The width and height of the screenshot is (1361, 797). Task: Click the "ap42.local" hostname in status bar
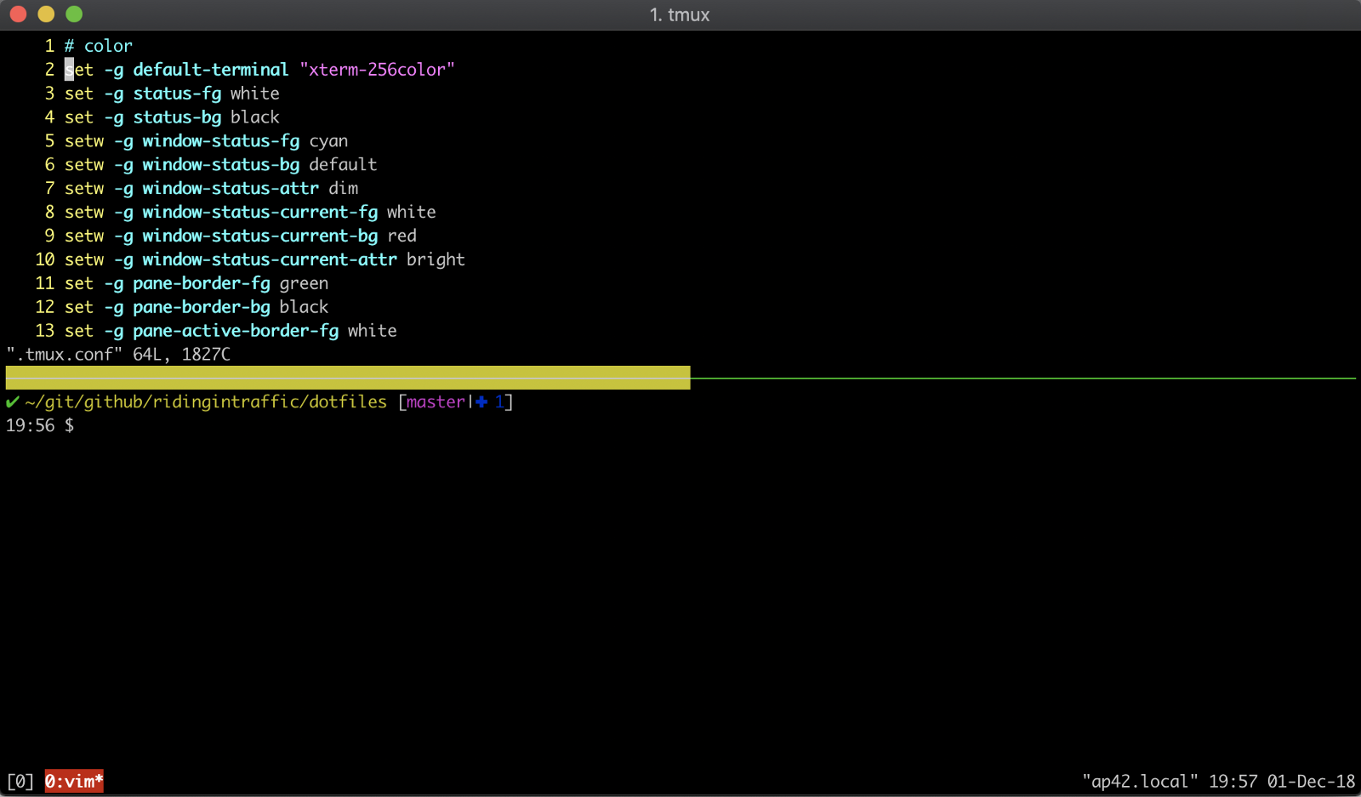click(1140, 781)
